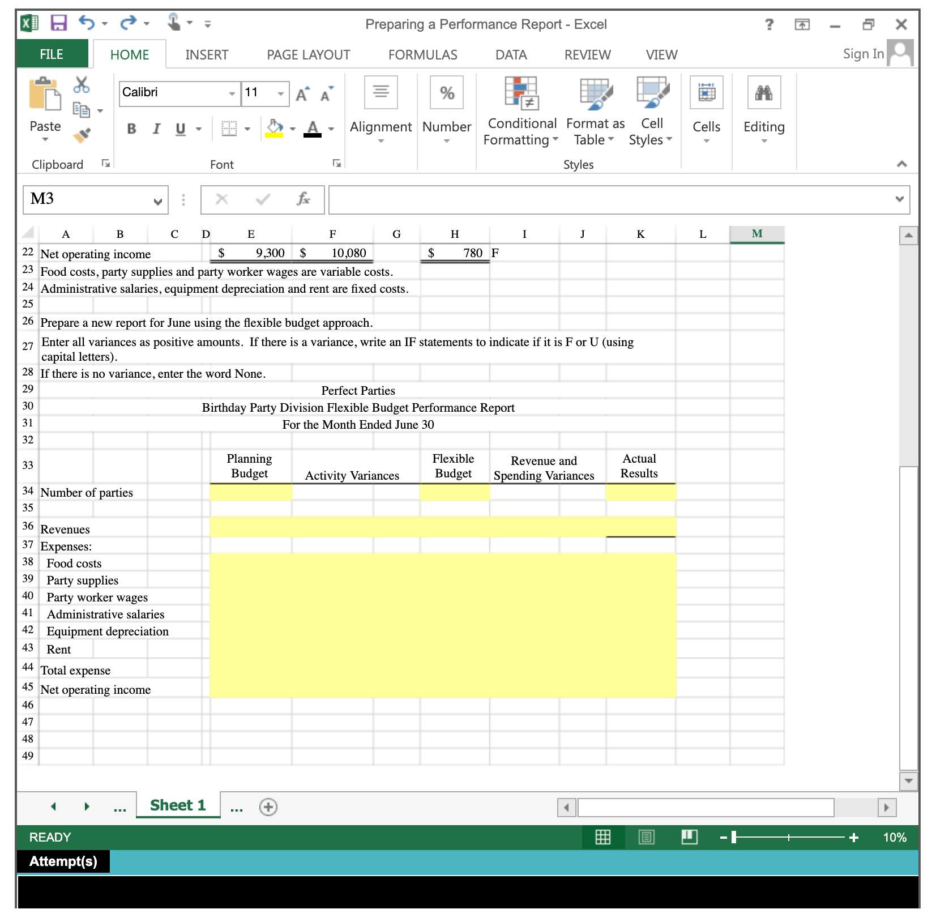Switch to Page Layout view in status bar

[646, 837]
